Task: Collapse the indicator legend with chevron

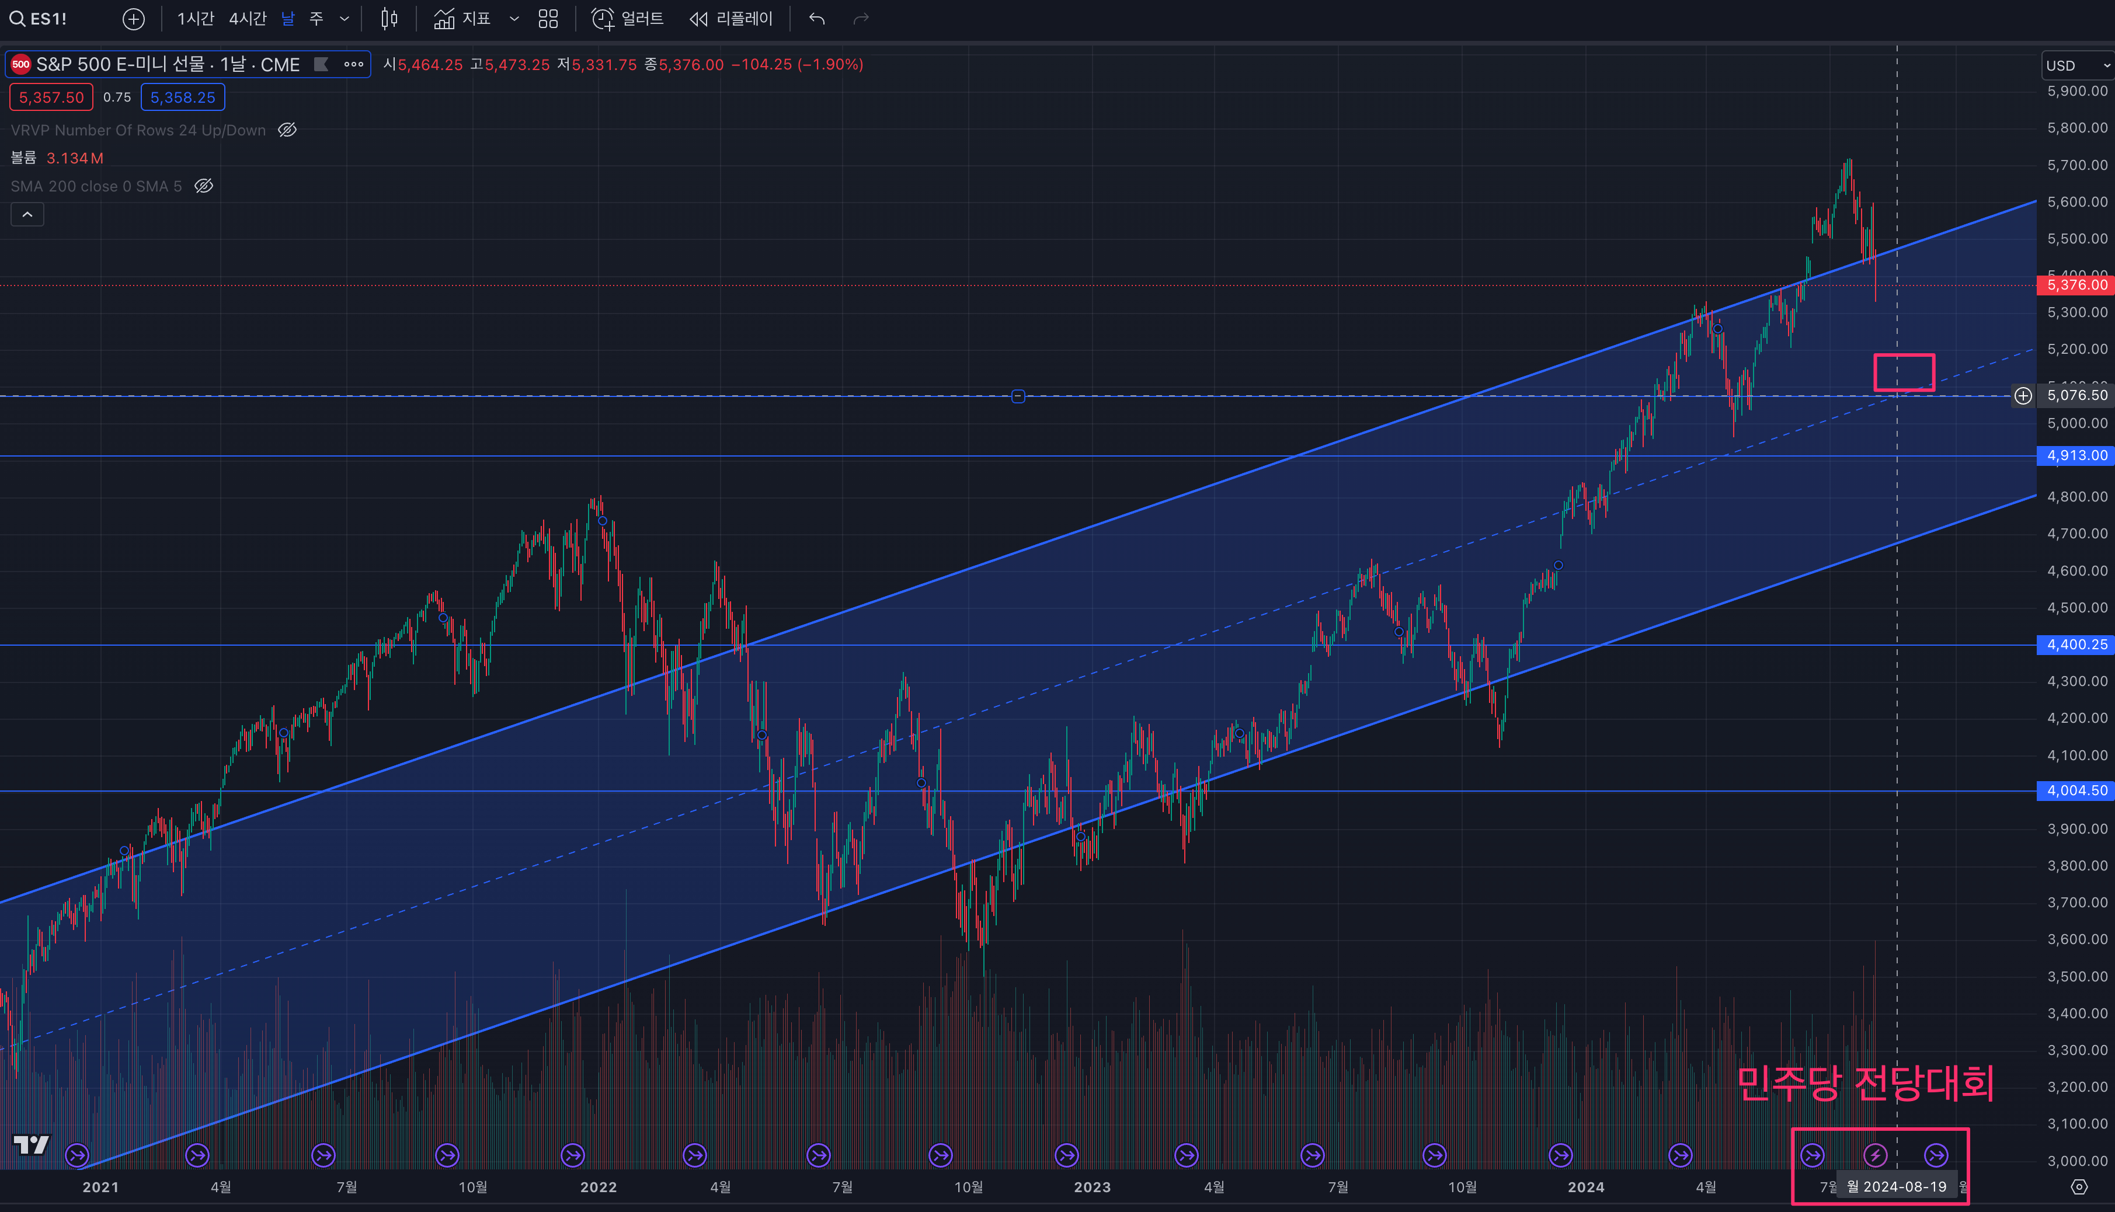Action: tap(27, 215)
